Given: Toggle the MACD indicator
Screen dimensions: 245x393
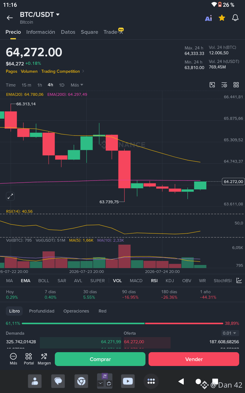Looking at the screenshot, I should coord(136,281).
